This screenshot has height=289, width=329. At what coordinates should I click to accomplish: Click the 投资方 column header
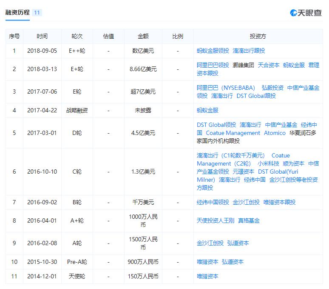pyautogui.click(x=258, y=37)
